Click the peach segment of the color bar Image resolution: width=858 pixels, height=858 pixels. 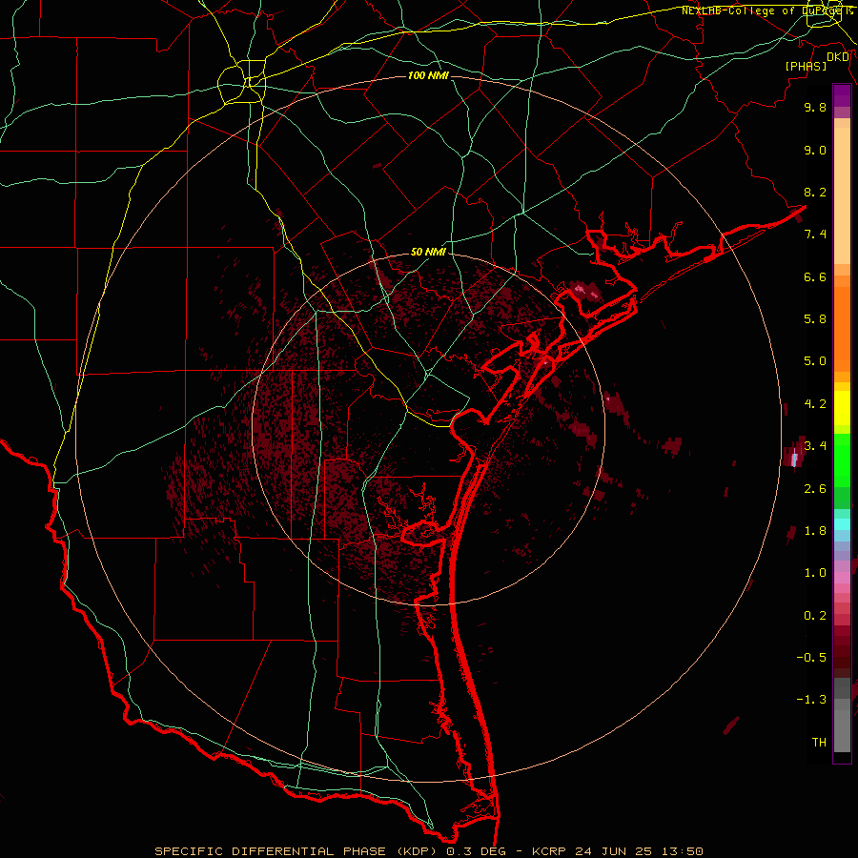coord(842,195)
